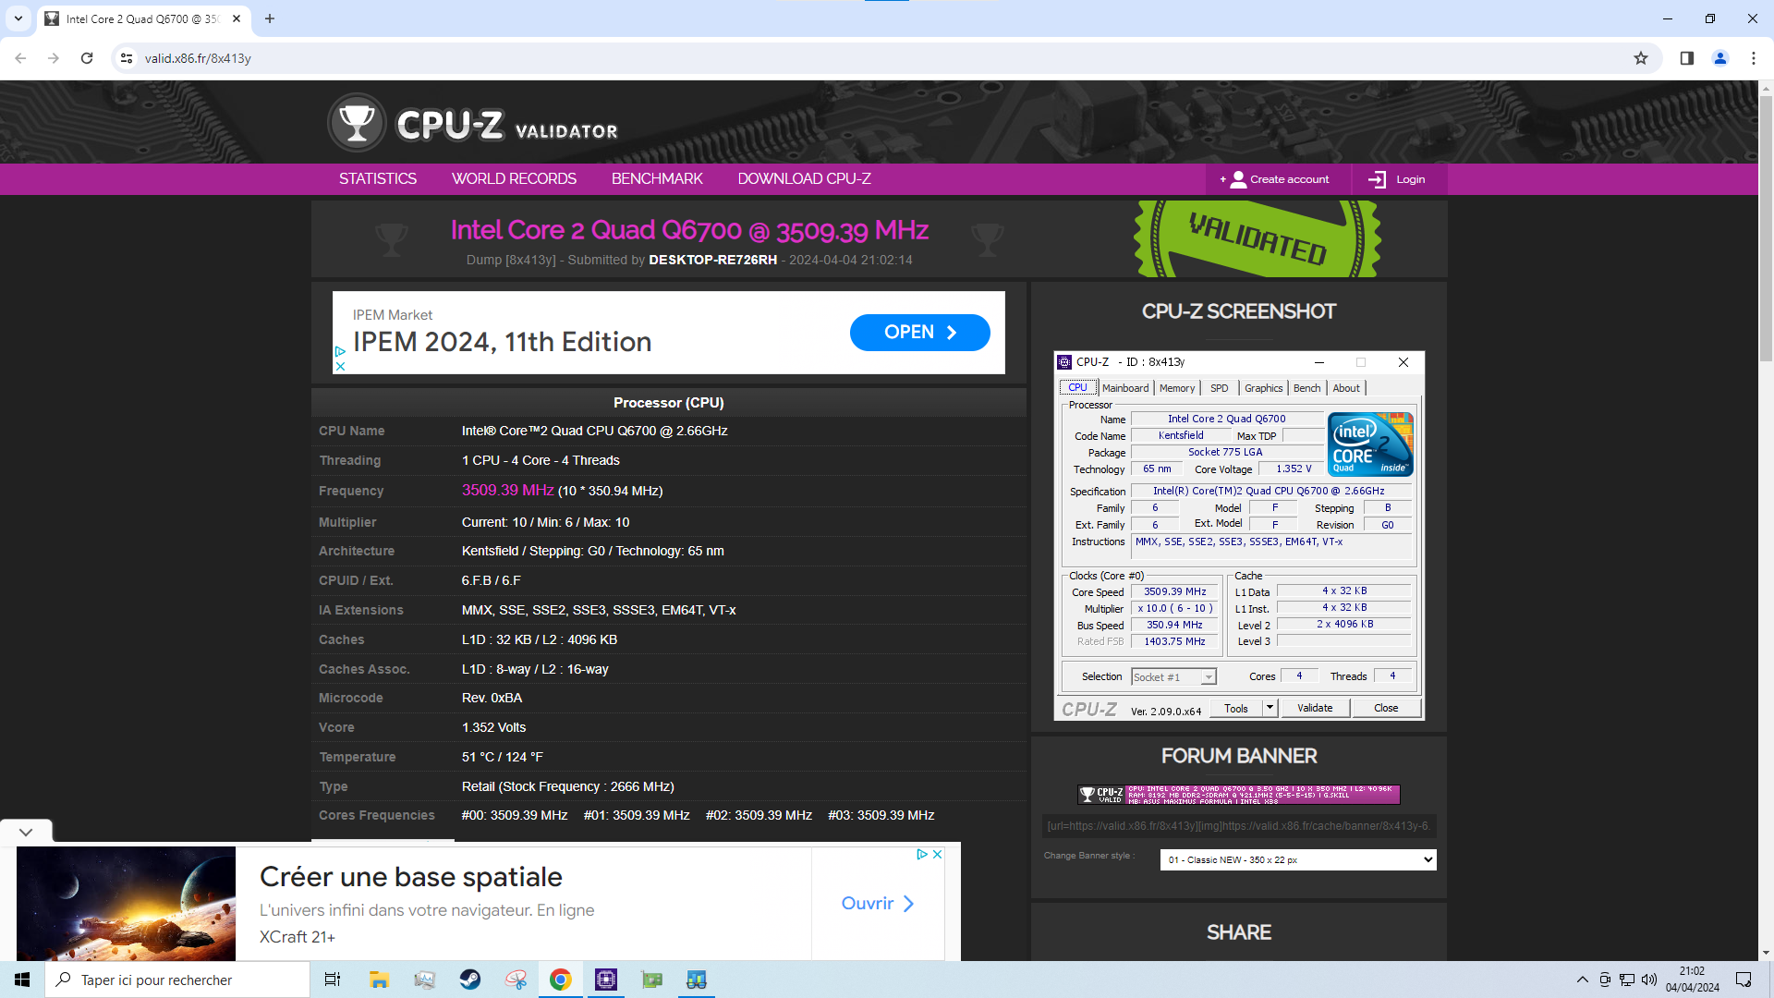Open the tab search chevron in Chrome

click(x=18, y=18)
